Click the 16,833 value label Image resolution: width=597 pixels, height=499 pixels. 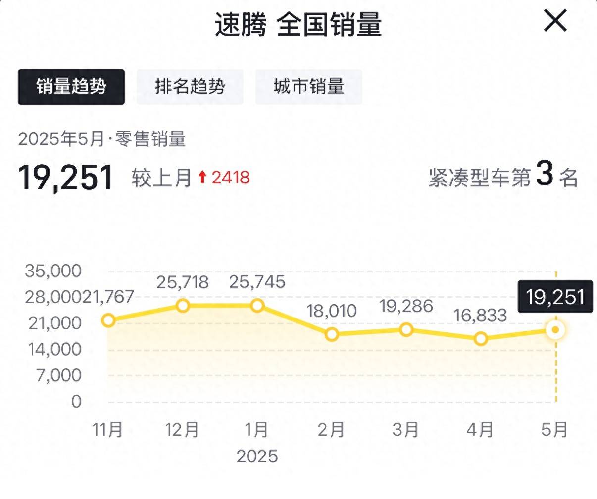(x=481, y=315)
